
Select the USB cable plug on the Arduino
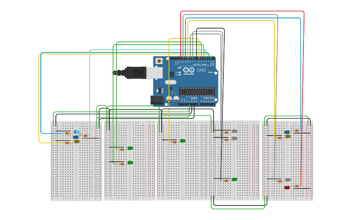coord(131,73)
